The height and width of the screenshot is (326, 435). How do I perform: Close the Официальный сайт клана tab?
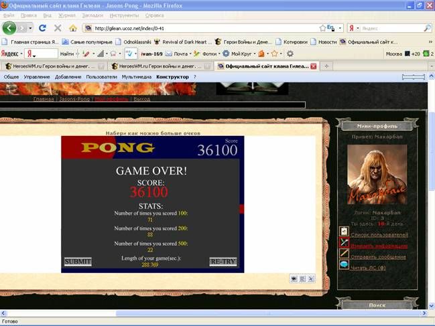coord(314,66)
